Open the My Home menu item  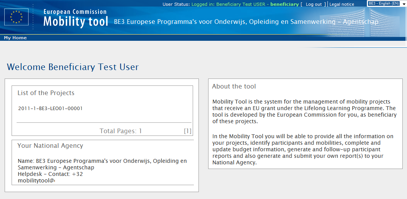[15, 38]
